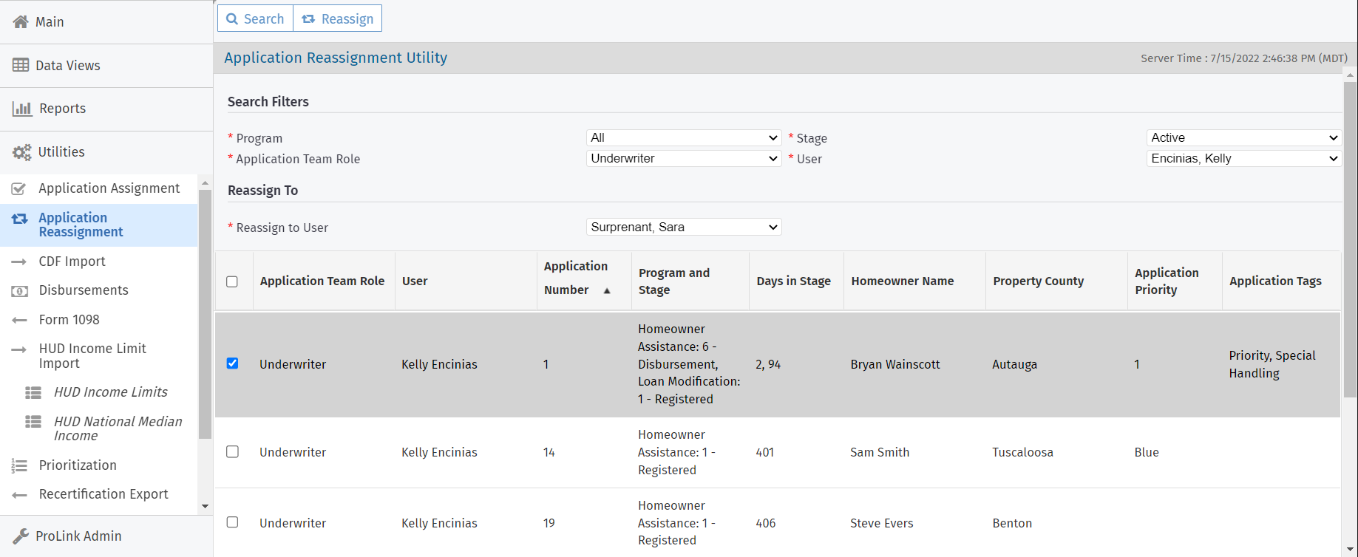Open ProLink Admin wrench icon
This screenshot has height=557, width=1358.
coord(21,536)
